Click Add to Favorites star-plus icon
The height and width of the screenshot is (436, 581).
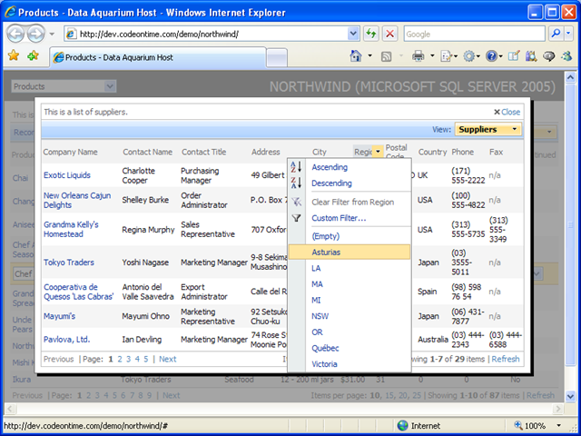(x=34, y=56)
